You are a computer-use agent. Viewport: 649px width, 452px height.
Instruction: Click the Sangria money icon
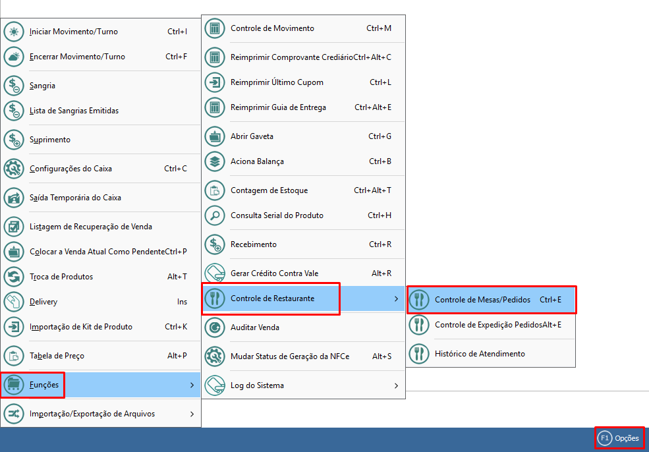click(14, 86)
